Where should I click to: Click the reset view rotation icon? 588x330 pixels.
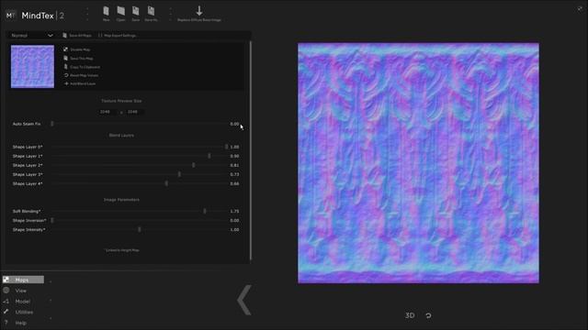point(428,315)
